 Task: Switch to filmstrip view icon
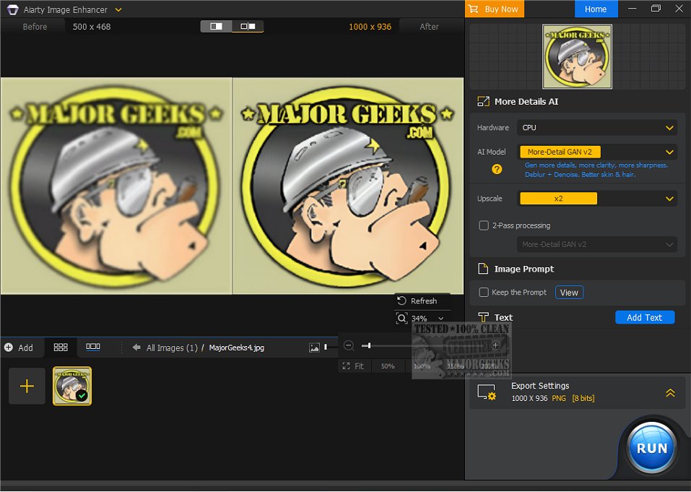[93, 348]
